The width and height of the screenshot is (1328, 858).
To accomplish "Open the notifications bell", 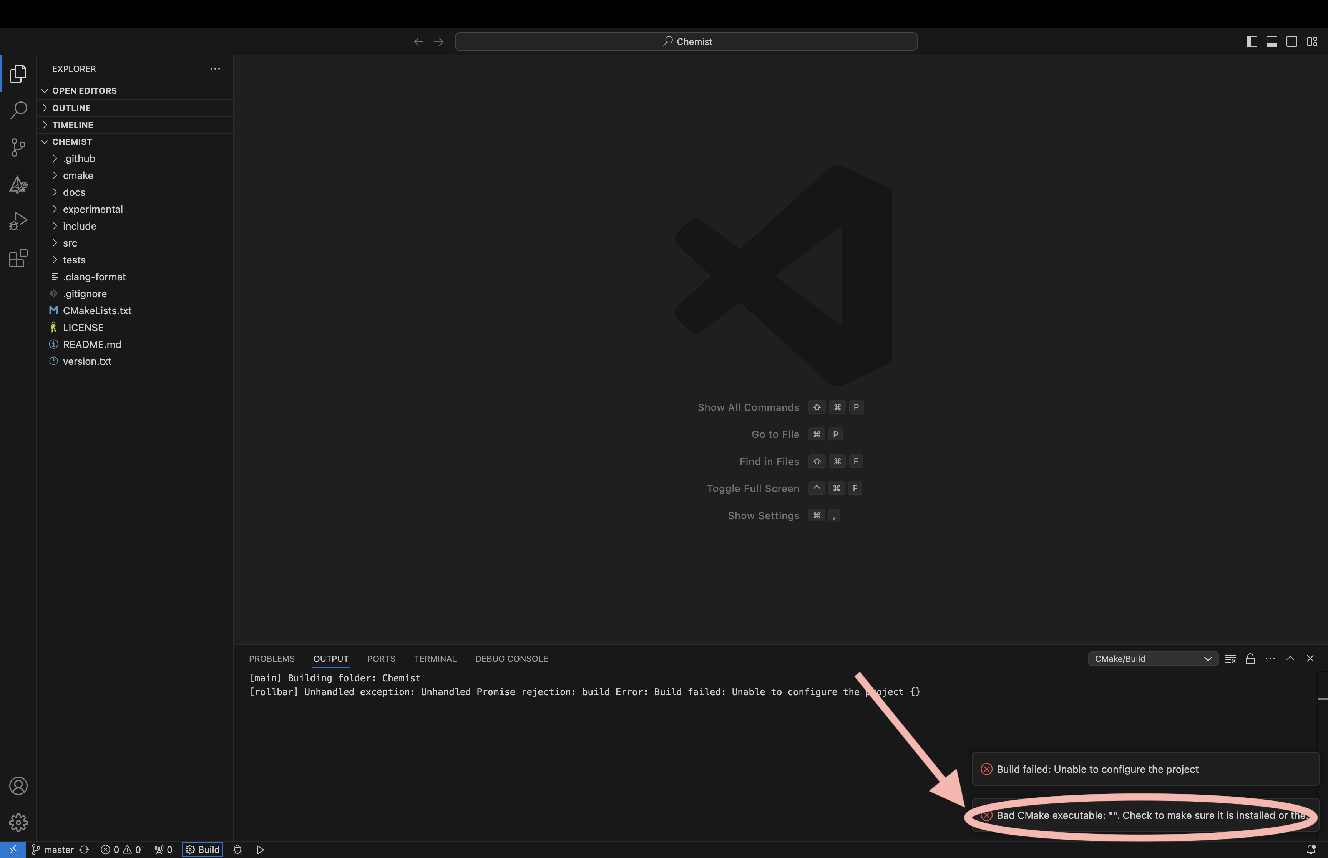I will 1311,850.
